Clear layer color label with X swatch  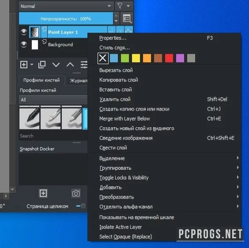tap(103, 58)
